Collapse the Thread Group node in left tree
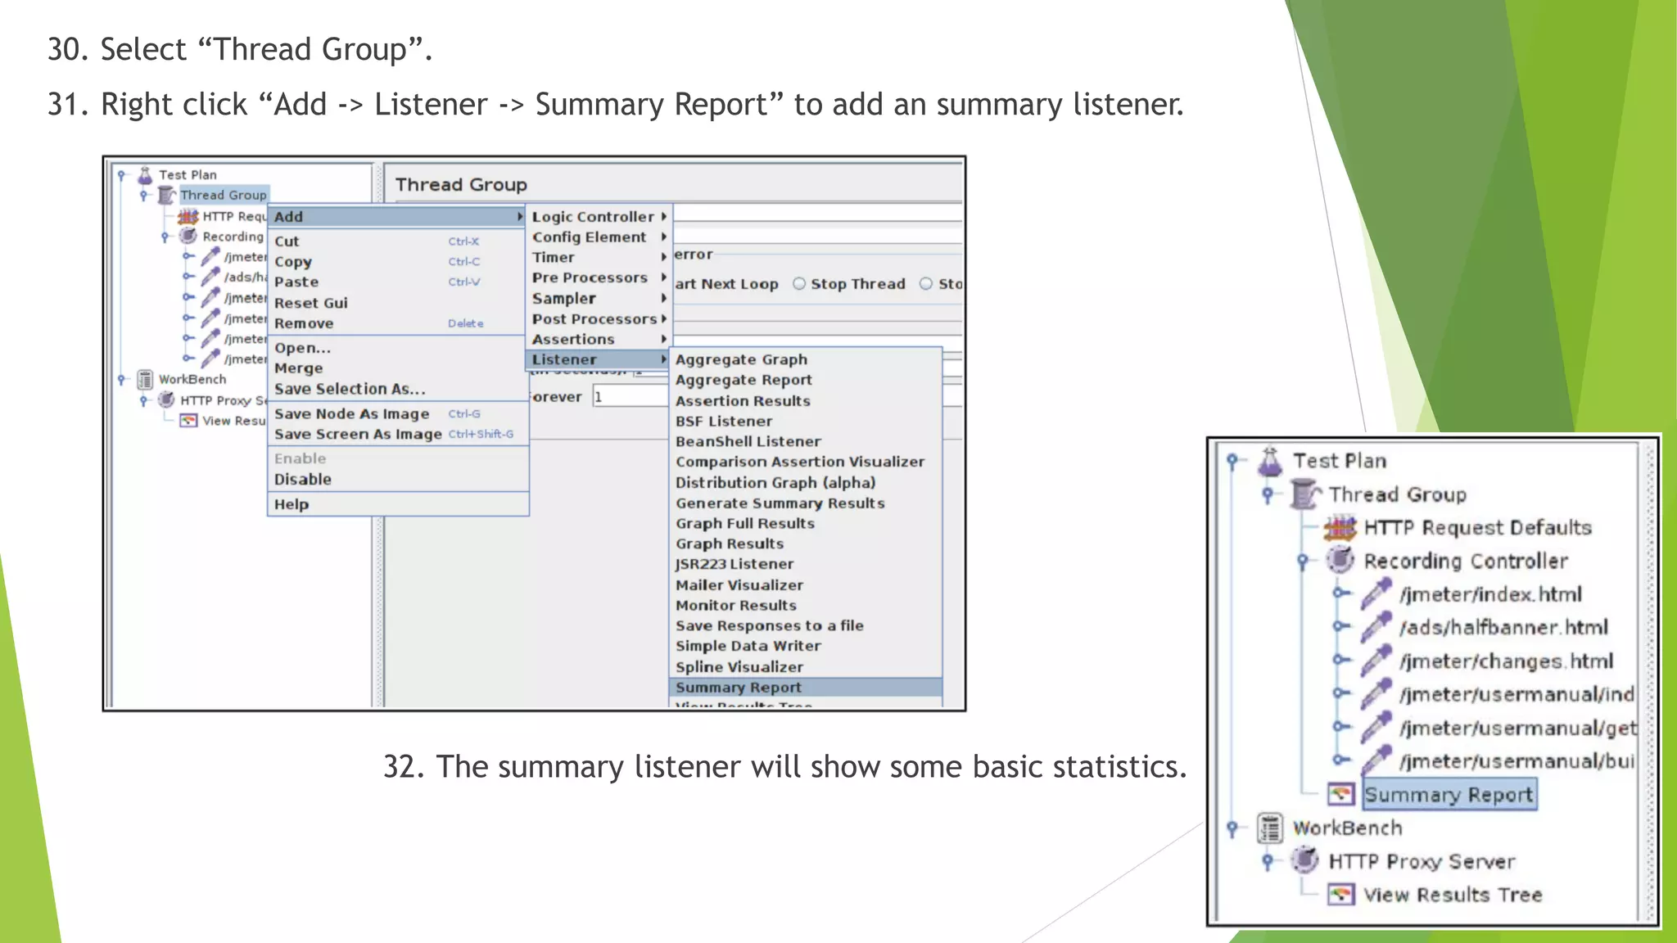1677x943 pixels. [144, 196]
